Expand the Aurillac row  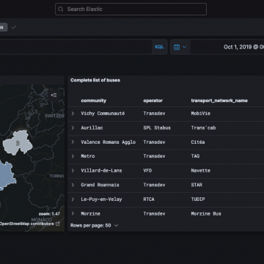point(73,128)
